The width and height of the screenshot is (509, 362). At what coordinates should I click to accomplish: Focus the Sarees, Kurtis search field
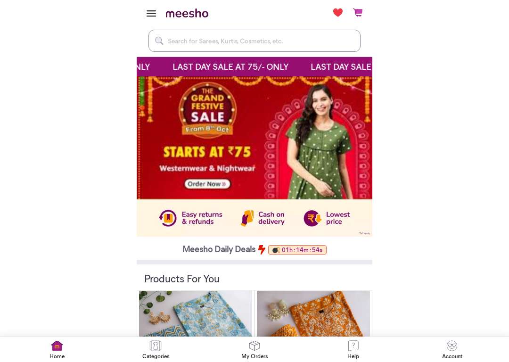(x=254, y=41)
